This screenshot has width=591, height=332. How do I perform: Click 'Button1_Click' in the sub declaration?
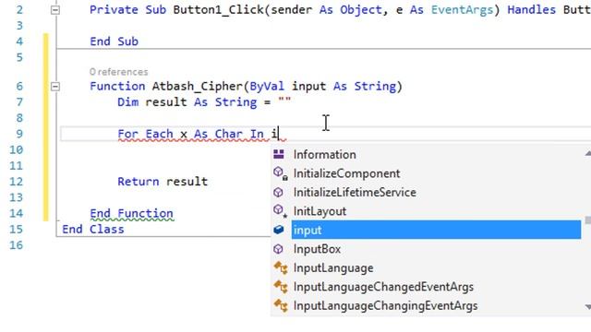point(219,9)
